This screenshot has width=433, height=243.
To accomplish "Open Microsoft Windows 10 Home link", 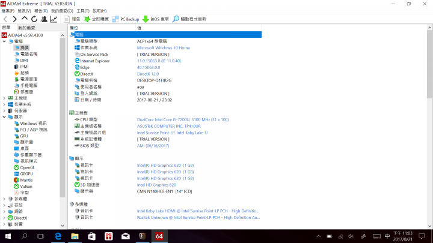I will pyautogui.click(x=164, y=47).
